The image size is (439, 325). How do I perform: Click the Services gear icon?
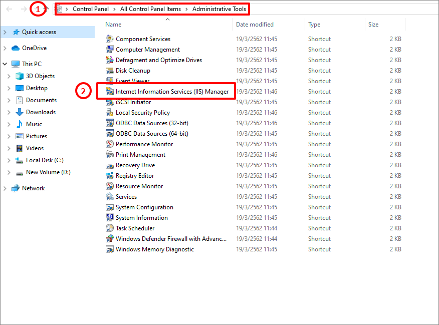(x=109, y=197)
